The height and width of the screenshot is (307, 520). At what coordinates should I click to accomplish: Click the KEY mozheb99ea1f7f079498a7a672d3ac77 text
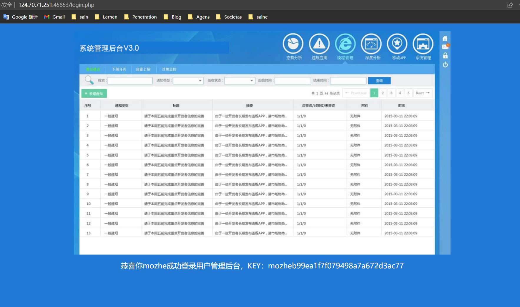tap(325, 266)
